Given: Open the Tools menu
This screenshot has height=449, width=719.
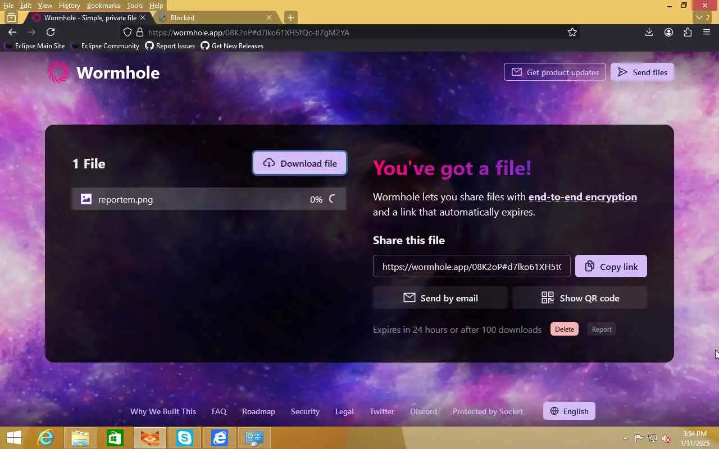Looking at the screenshot, I should coord(135,6).
